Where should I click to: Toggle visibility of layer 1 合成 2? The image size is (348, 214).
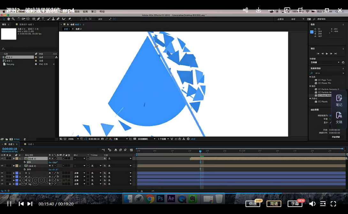2,159
